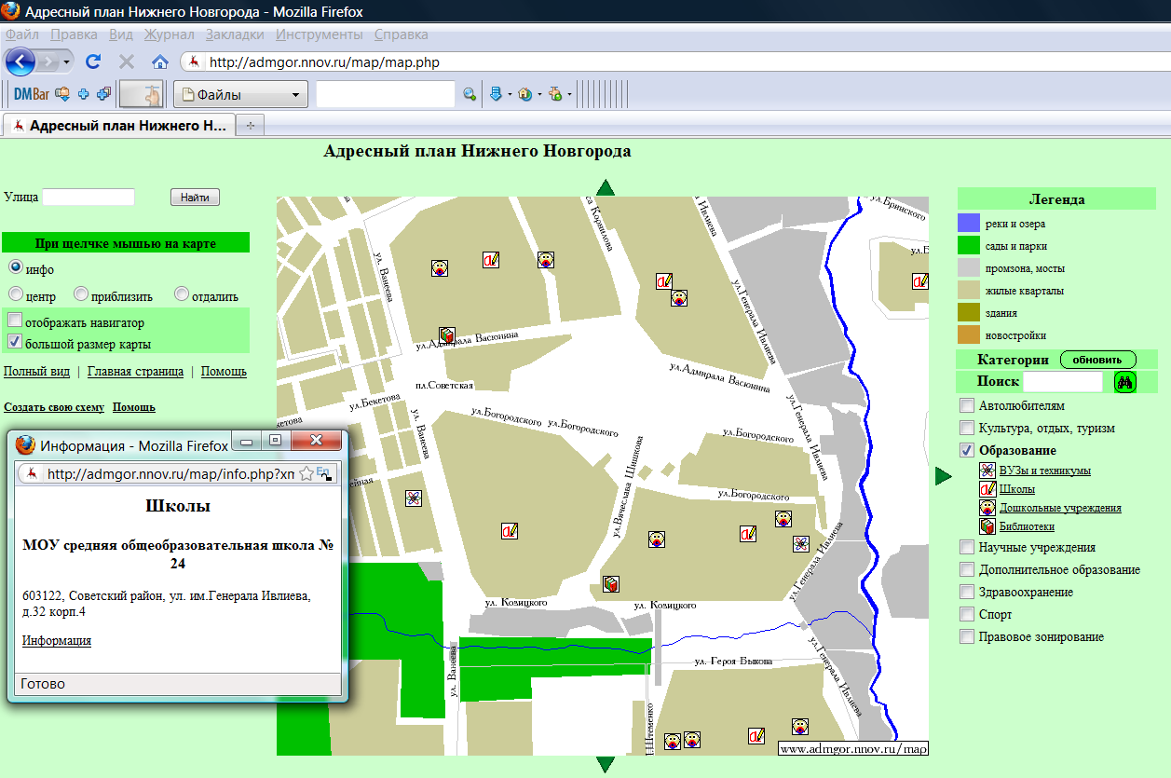Open the Создать свою схему link
1171x778 pixels.
tap(54, 407)
